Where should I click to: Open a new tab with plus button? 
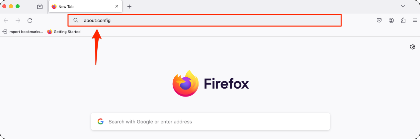(129, 6)
